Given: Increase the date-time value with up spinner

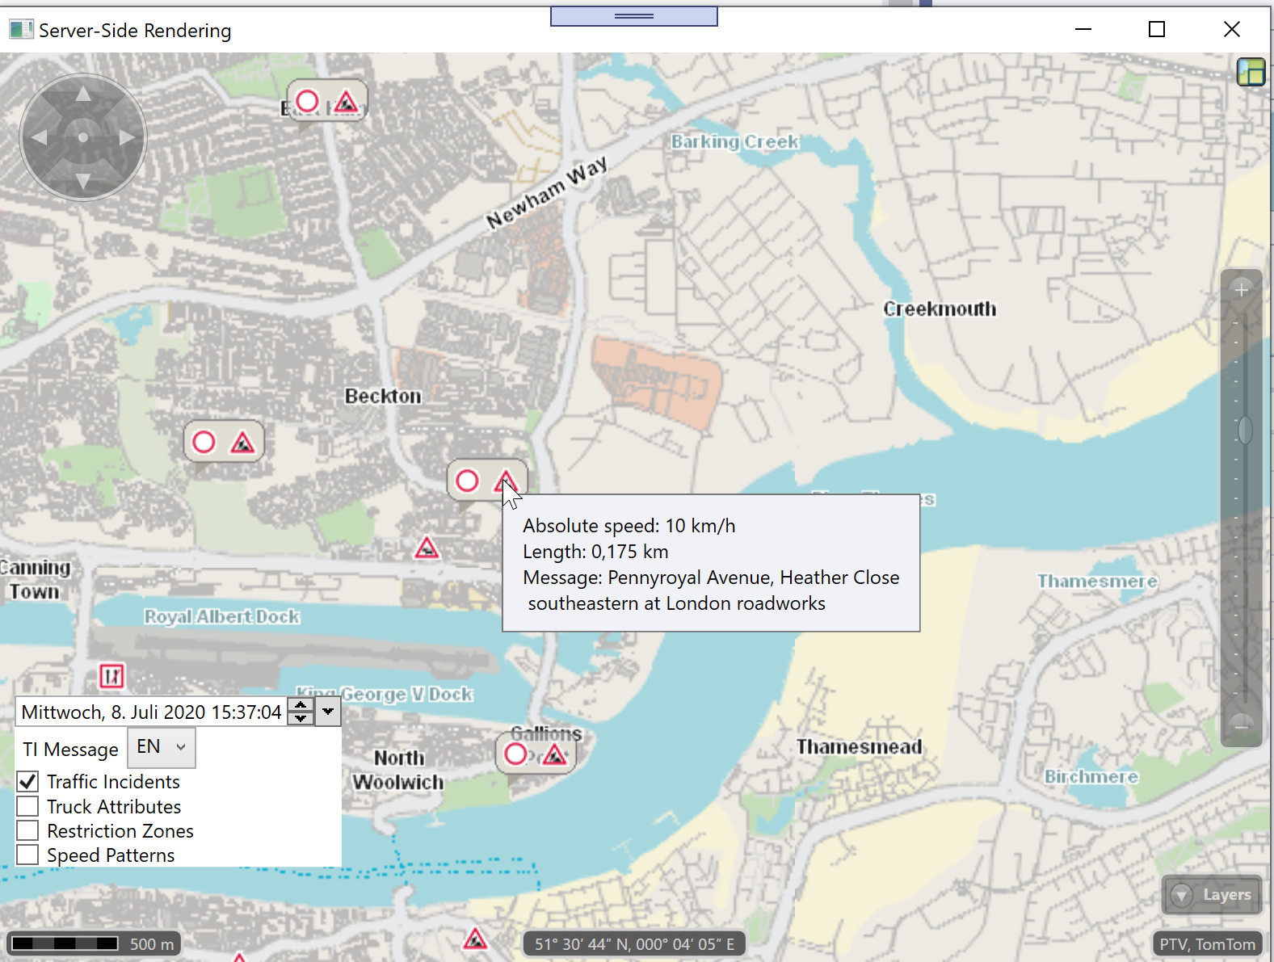Looking at the screenshot, I should pos(301,705).
